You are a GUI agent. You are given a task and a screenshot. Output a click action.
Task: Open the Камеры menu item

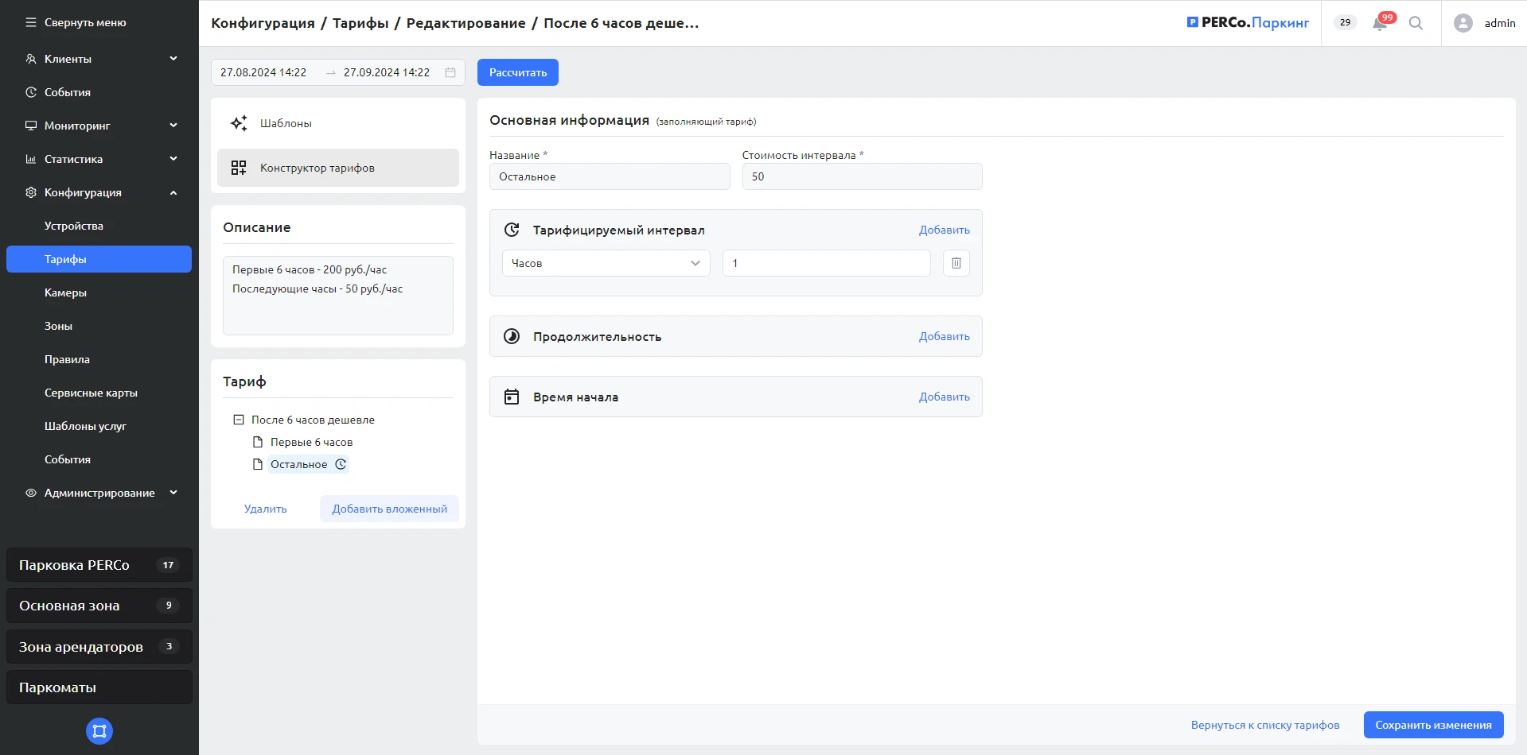[x=65, y=292]
